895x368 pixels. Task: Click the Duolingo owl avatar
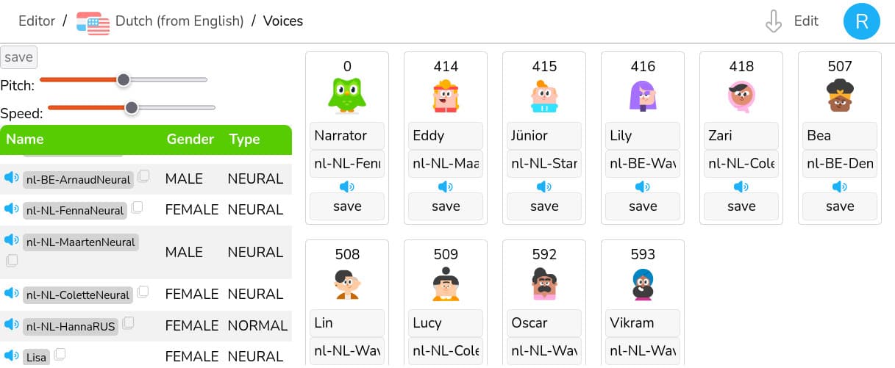coord(347,95)
